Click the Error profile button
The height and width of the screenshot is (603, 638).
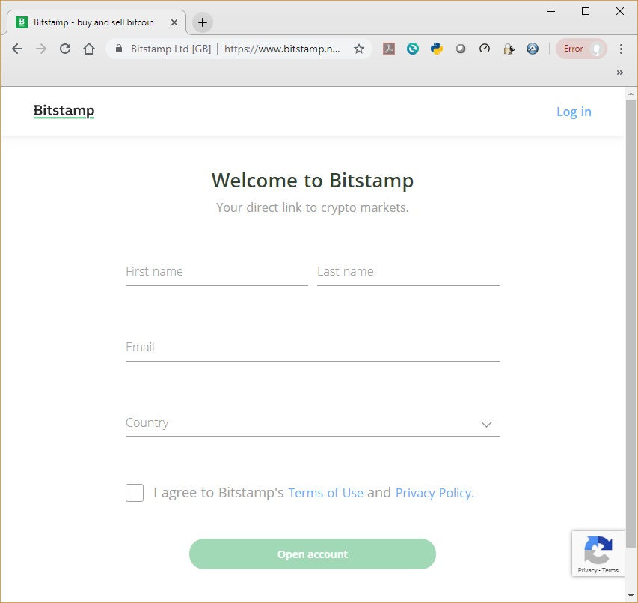click(581, 49)
